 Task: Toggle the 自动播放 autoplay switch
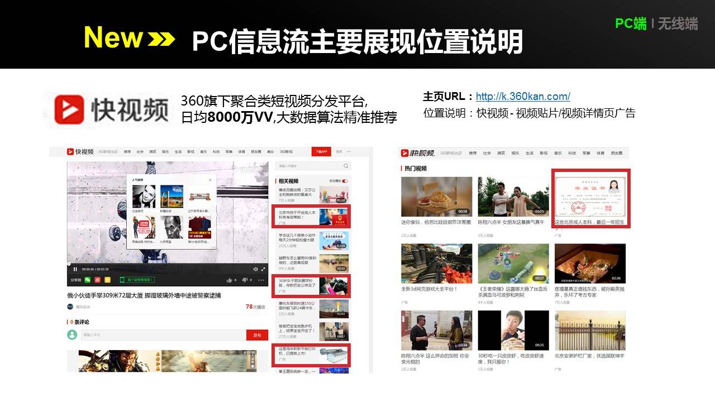[345, 181]
